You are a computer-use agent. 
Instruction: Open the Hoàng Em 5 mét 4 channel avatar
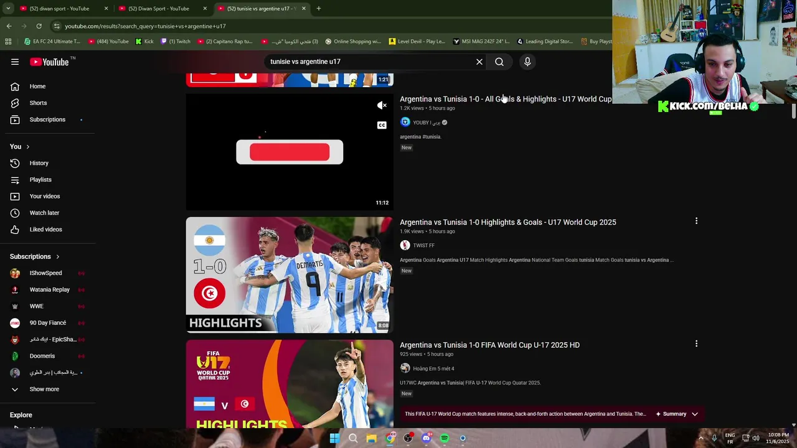405,368
